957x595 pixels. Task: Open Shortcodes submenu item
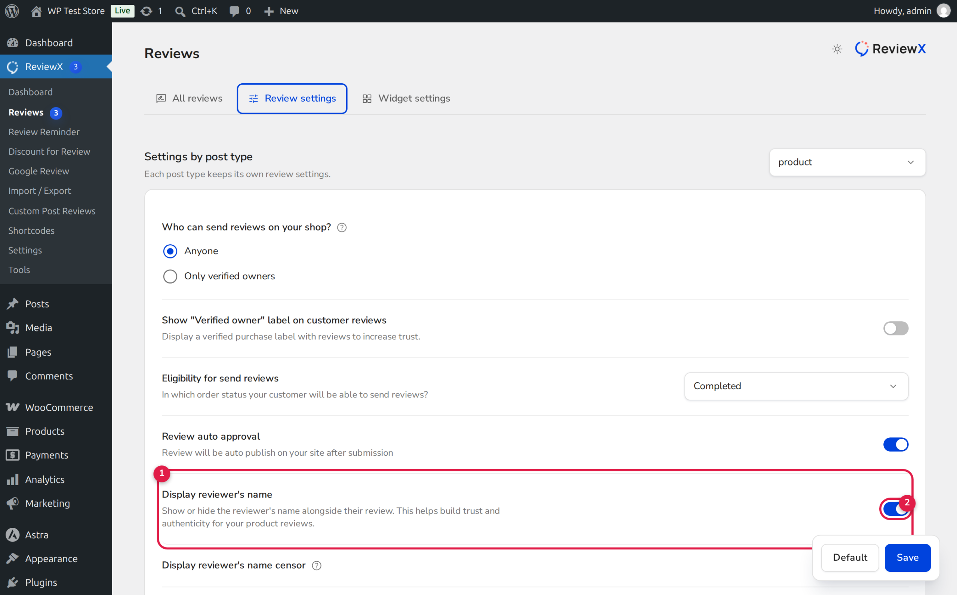pos(31,230)
